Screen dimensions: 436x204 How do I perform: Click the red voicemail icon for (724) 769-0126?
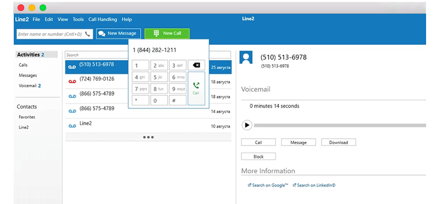click(x=72, y=82)
